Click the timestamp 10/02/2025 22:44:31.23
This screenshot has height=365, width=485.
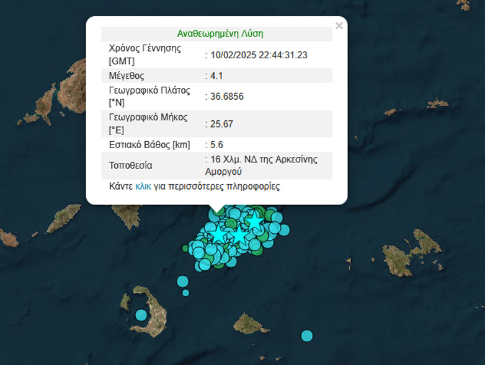[259, 55]
